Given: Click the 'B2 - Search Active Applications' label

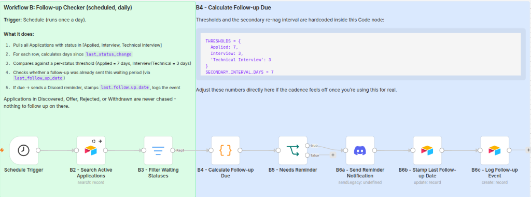Looking at the screenshot, I should (91, 173).
